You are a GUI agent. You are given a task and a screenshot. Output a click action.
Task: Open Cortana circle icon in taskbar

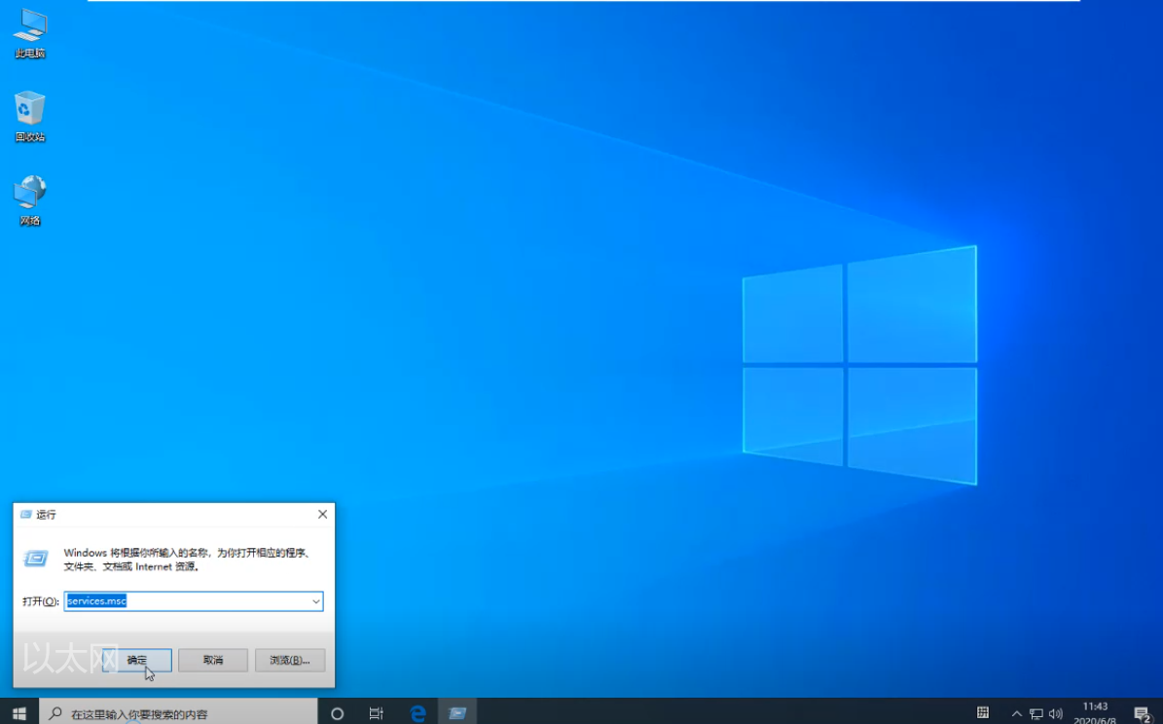click(337, 713)
